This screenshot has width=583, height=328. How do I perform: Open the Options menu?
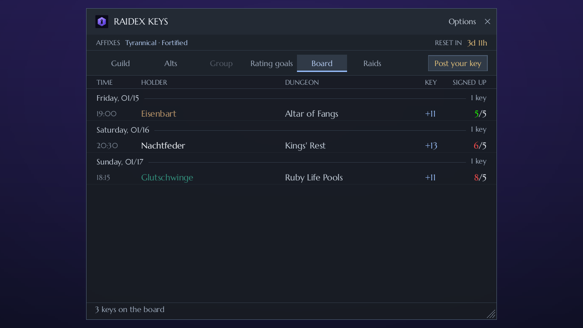click(x=462, y=21)
